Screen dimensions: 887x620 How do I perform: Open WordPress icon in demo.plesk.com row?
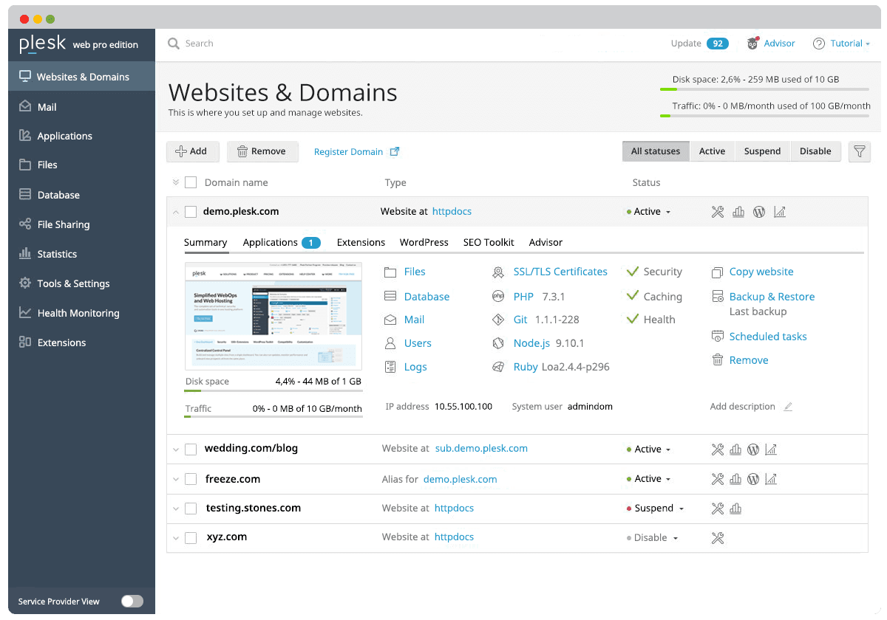pos(759,212)
